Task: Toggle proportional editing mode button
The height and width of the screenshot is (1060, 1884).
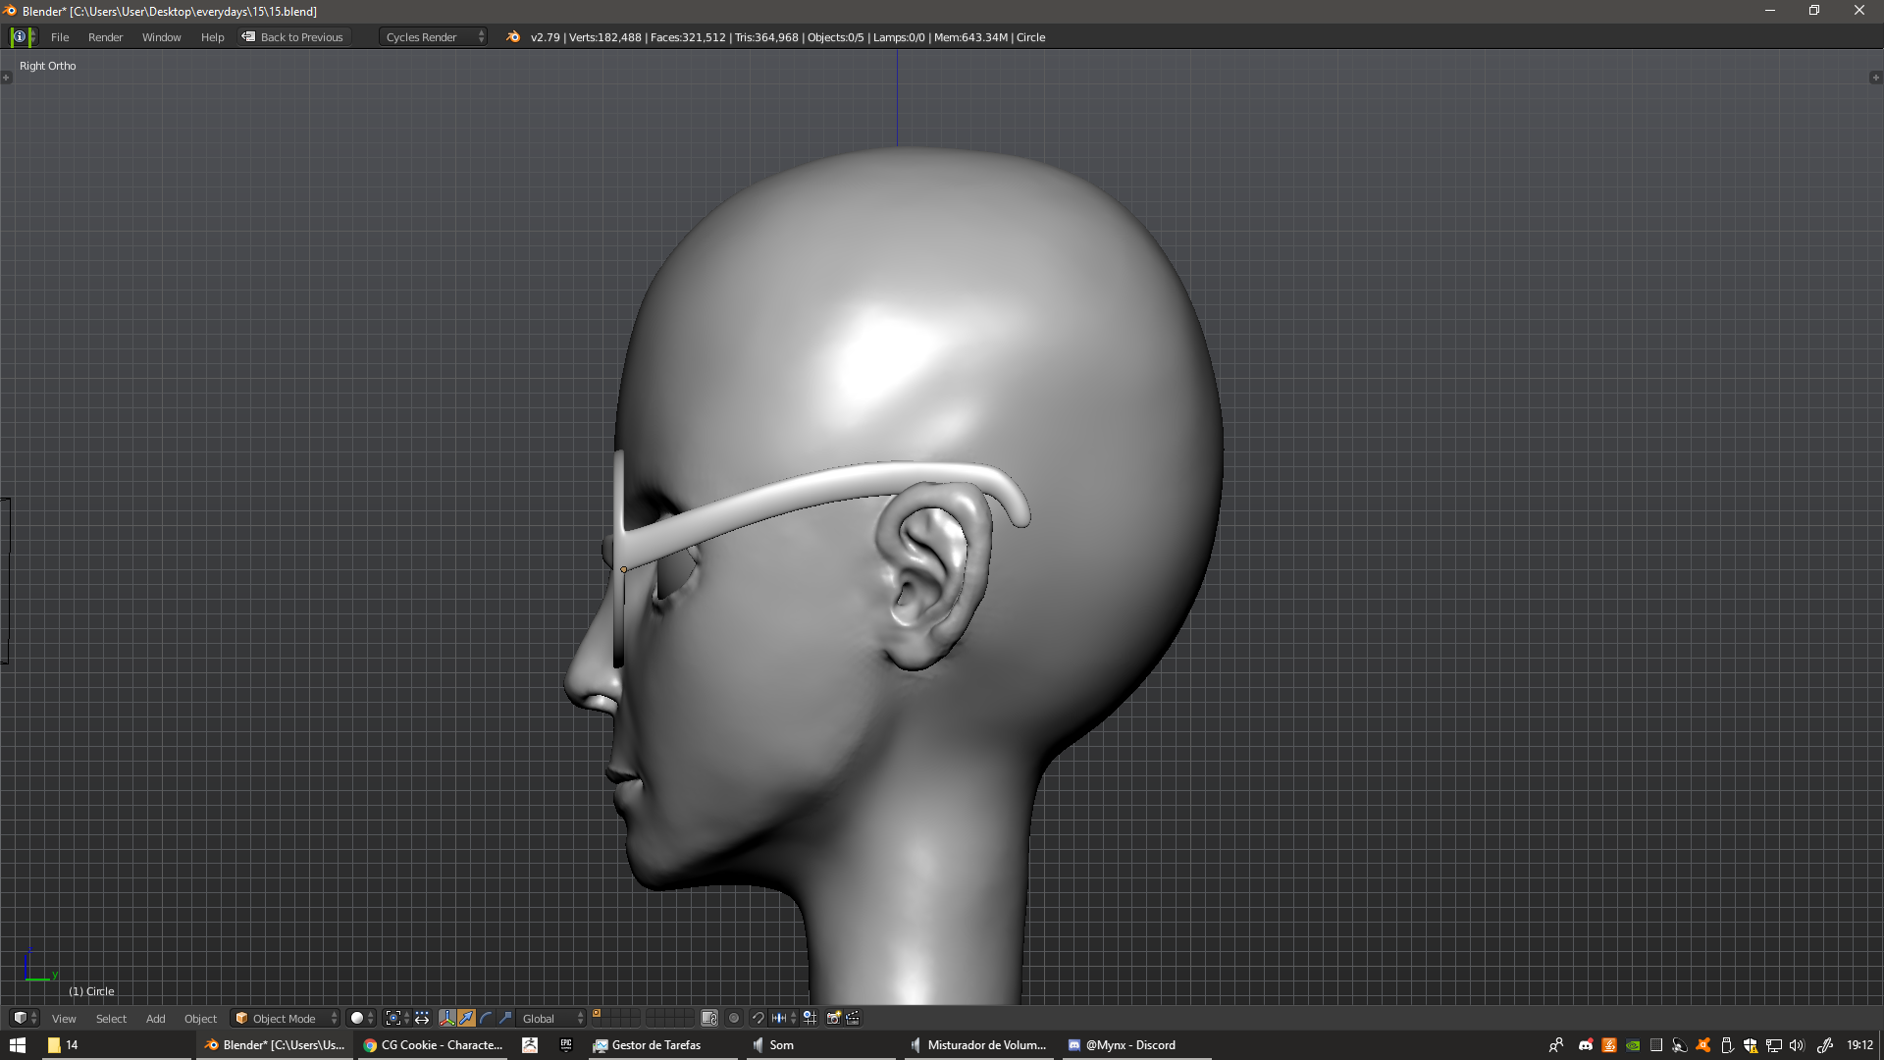Action: (x=734, y=1018)
